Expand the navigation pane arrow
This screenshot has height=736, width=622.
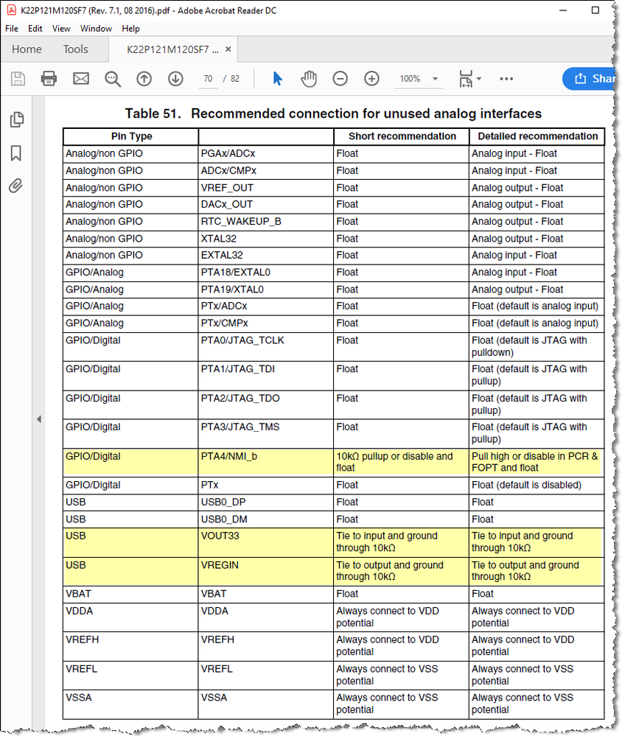click(39, 419)
